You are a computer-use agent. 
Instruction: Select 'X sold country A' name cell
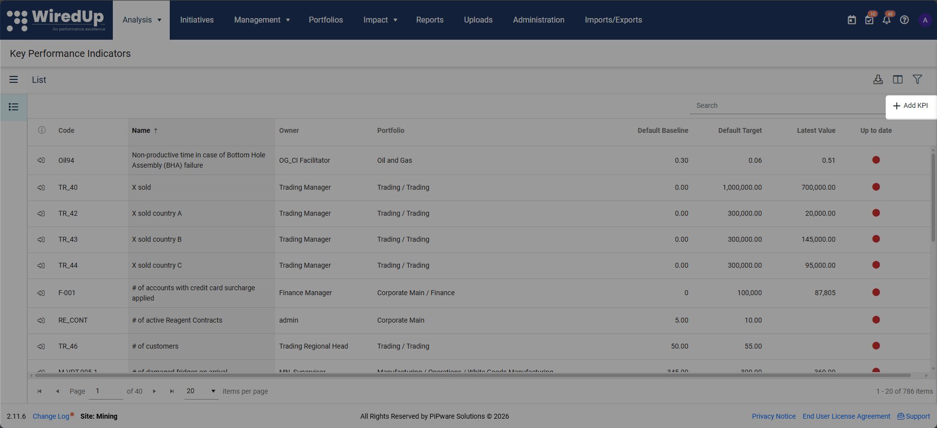[202, 213]
